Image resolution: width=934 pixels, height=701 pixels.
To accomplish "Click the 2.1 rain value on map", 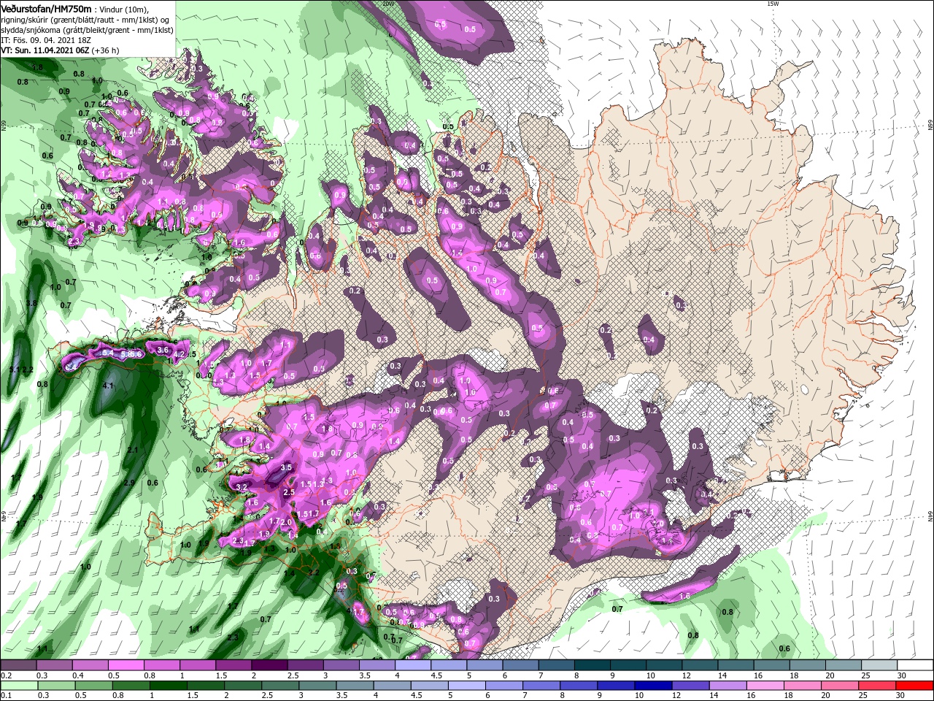I will click(x=133, y=451).
